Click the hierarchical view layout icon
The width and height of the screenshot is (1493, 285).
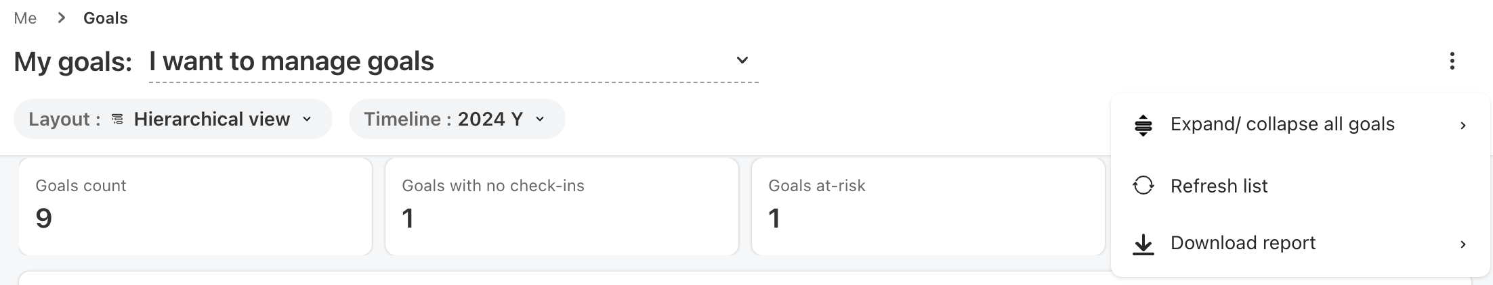[x=117, y=120]
